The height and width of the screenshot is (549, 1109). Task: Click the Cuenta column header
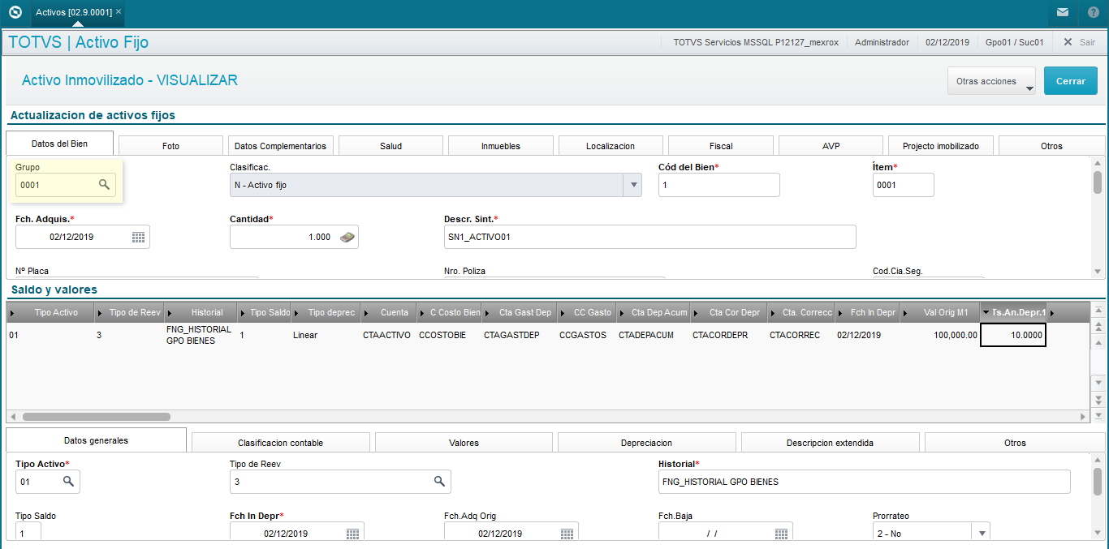(389, 312)
